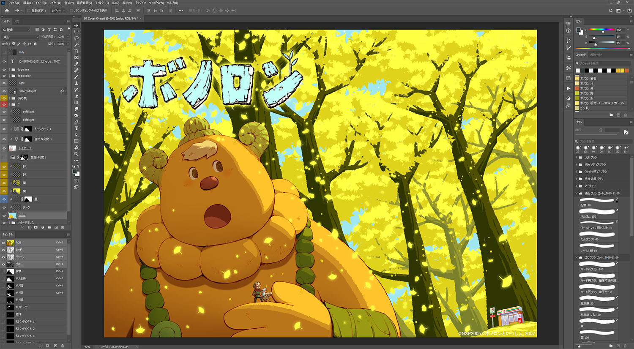Expand the logo color group
Image resolution: width=634 pixels, height=349 pixels.
9,76
